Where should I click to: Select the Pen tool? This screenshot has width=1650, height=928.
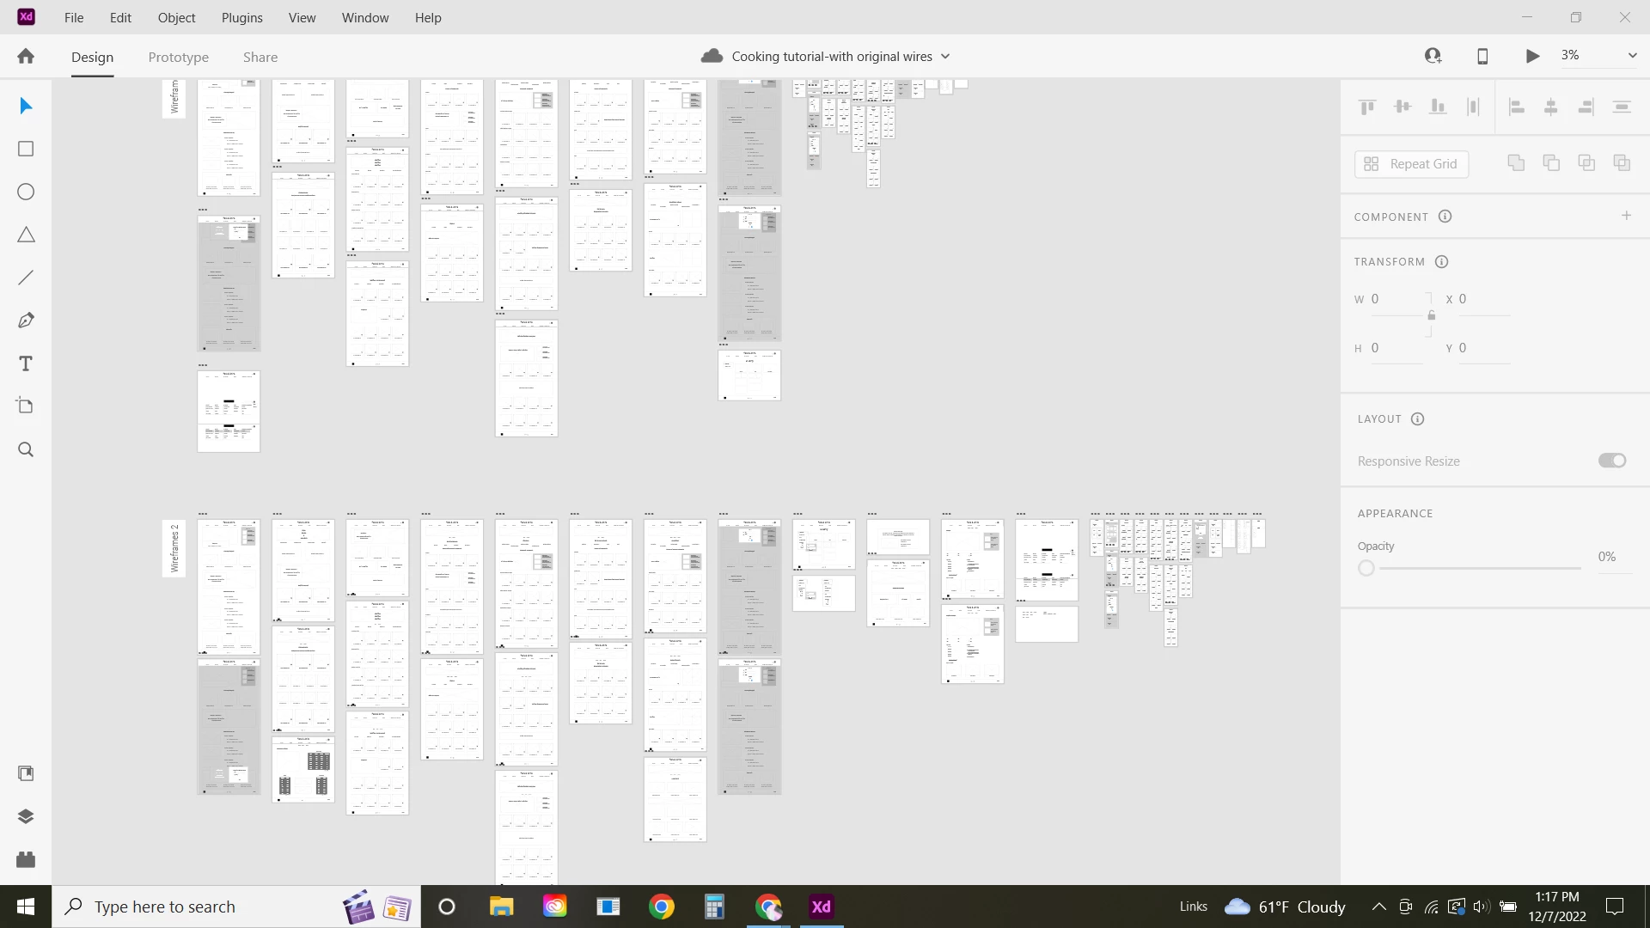coord(26,321)
